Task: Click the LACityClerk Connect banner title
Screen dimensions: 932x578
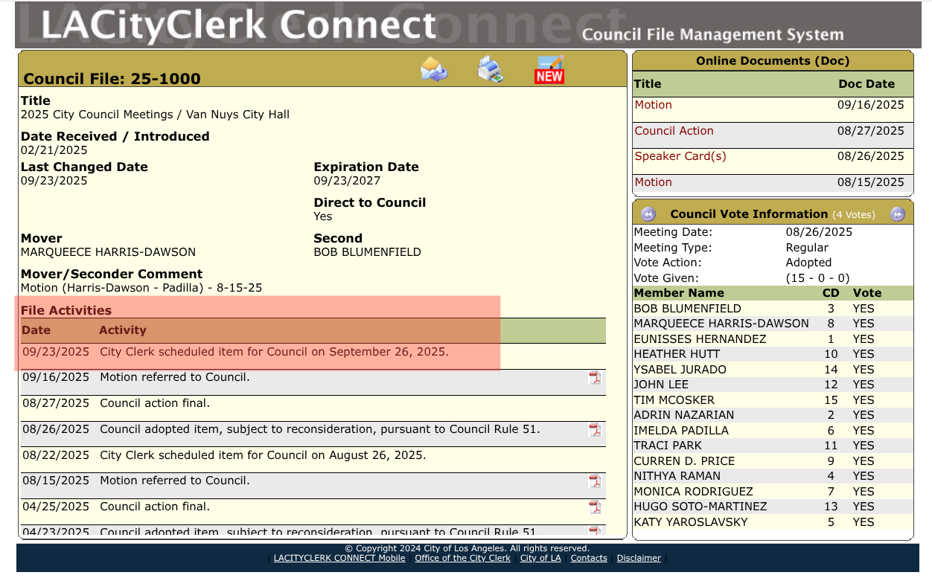Action: [x=238, y=25]
